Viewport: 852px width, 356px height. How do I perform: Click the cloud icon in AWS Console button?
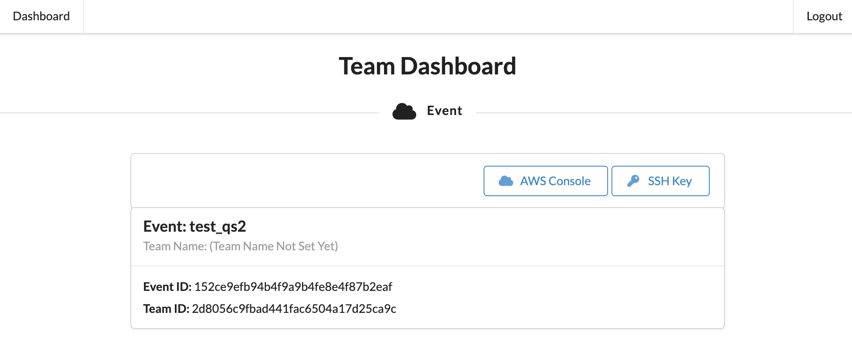(506, 181)
